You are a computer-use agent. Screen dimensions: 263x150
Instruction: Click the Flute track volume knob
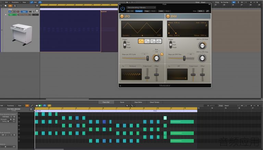click(x=37, y=11)
